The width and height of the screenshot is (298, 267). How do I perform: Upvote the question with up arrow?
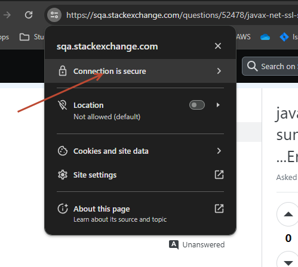pos(288,214)
